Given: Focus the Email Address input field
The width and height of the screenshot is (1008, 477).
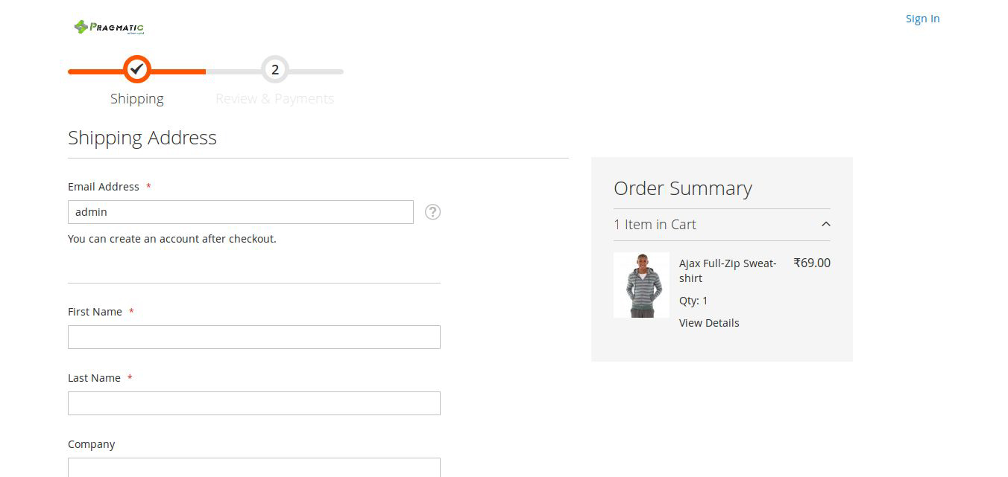Looking at the screenshot, I should tap(240, 212).
